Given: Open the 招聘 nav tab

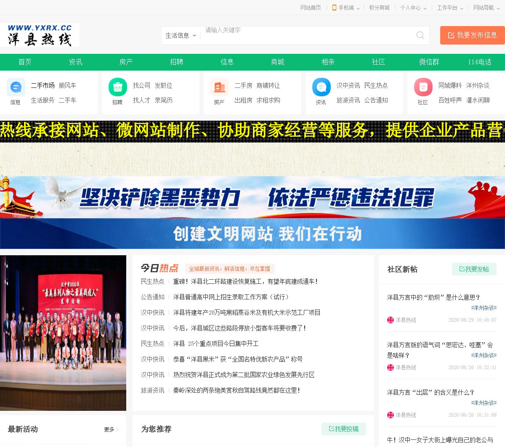Looking at the screenshot, I should pyautogui.click(x=176, y=62).
